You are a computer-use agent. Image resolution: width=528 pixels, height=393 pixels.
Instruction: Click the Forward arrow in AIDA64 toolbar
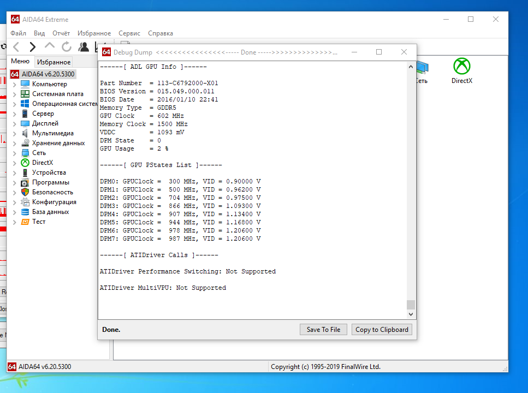point(32,47)
